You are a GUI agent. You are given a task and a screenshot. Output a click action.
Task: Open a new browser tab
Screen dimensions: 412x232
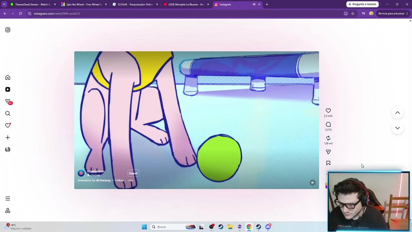click(x=267, y=5)
